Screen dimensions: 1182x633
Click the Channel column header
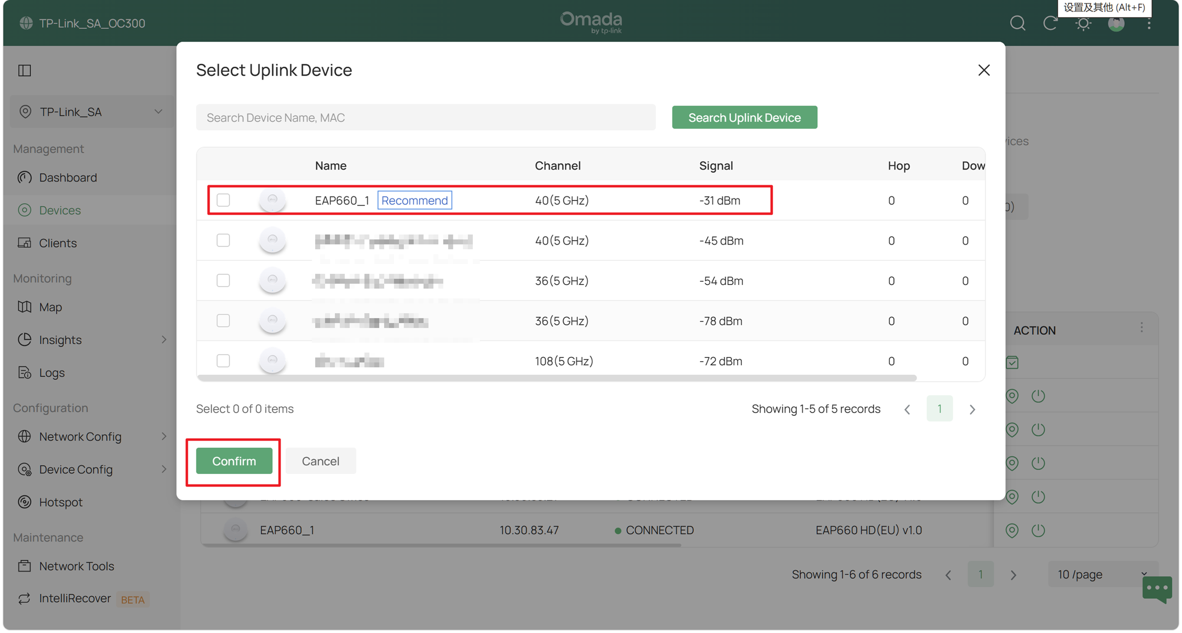tap(557, 165)
